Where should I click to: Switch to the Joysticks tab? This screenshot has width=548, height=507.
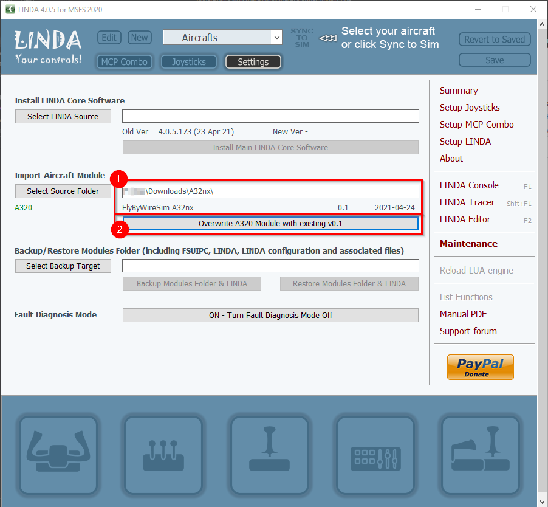189,62
